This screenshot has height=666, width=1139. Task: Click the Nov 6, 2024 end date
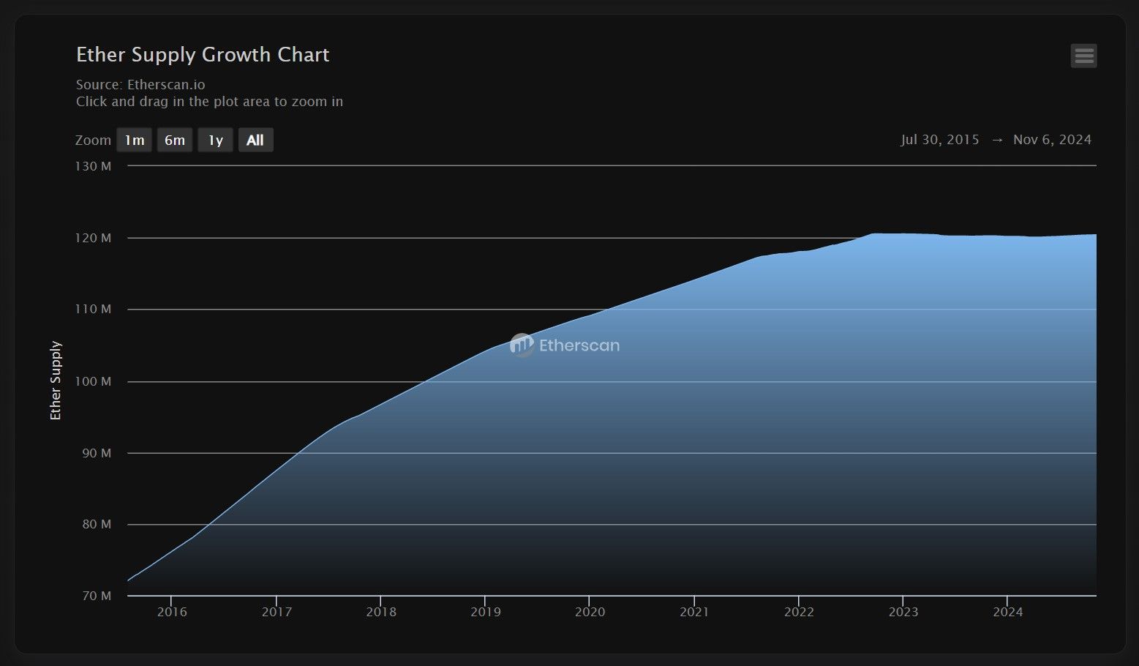1052,140
